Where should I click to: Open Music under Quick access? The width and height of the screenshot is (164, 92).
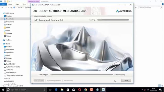[8, 30]
